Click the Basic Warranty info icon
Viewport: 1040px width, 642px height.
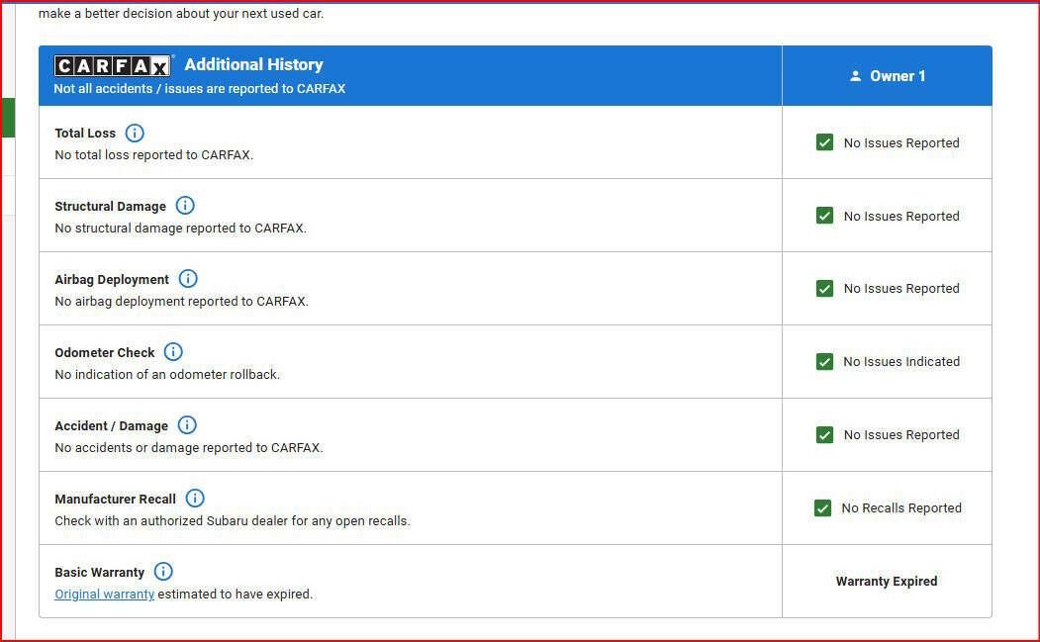click(163, 572)
